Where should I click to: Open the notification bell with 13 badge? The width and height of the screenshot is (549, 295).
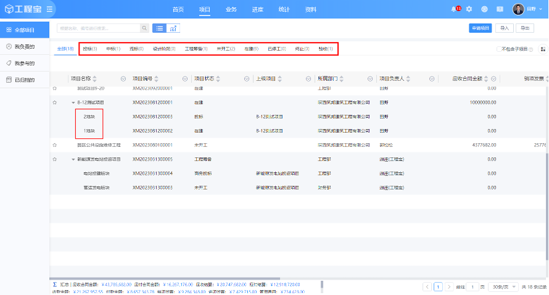pyautogui.click(x=455, y=9)
